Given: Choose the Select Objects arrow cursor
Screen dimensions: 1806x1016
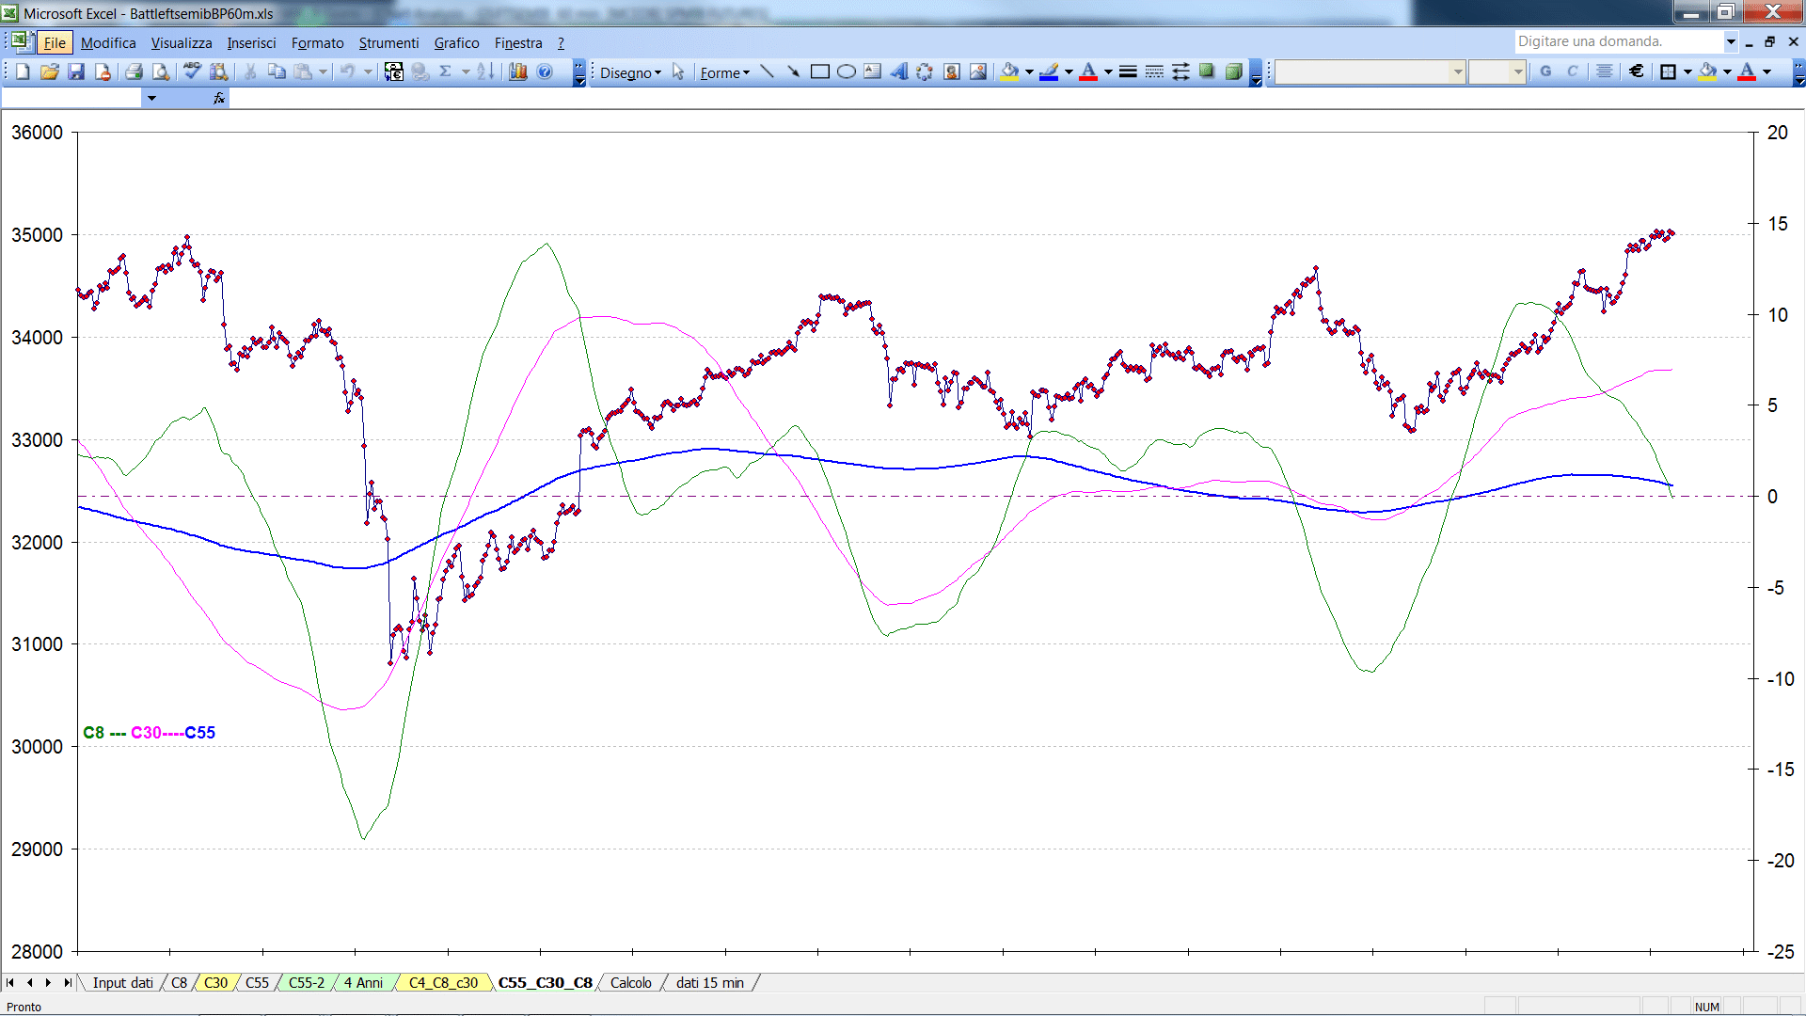Looking at the screenshot, I should pos(678,72).
